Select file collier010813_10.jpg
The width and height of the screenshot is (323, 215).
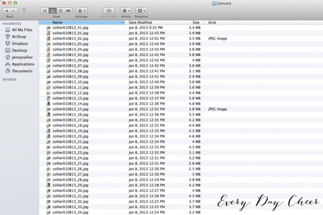click(x=70, y=82)
